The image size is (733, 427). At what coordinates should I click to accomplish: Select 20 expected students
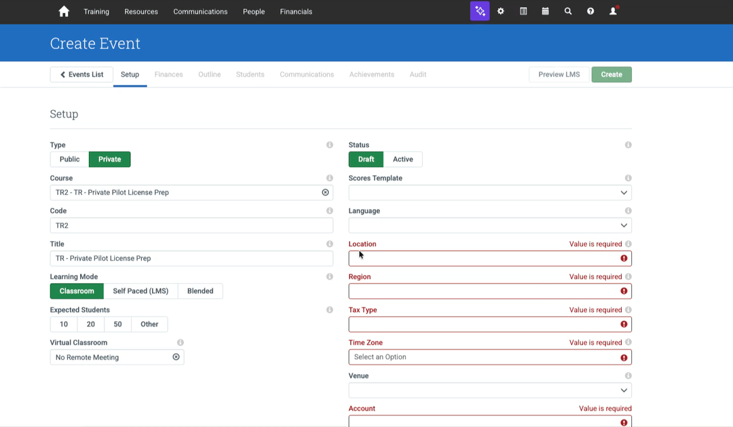click(x=91, y=324)
